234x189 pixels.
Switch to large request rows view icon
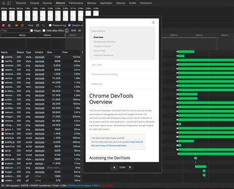38,25
